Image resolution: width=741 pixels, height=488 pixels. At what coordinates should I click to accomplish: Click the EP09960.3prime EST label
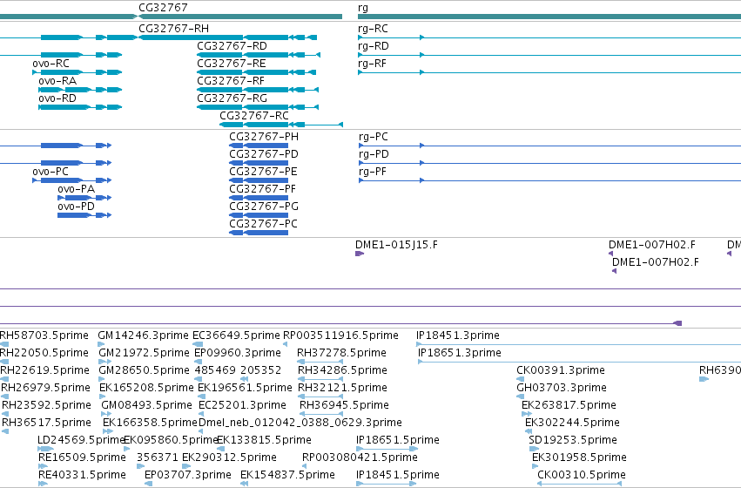[x=238, y=353]
